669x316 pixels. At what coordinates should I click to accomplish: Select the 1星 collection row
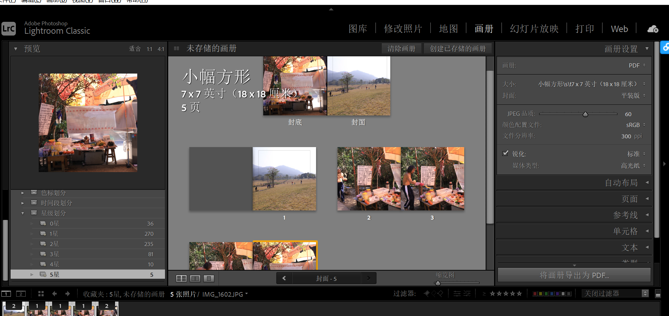click(x=88, y=234)
